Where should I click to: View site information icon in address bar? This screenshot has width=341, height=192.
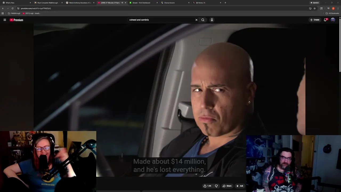coord(18,8)
